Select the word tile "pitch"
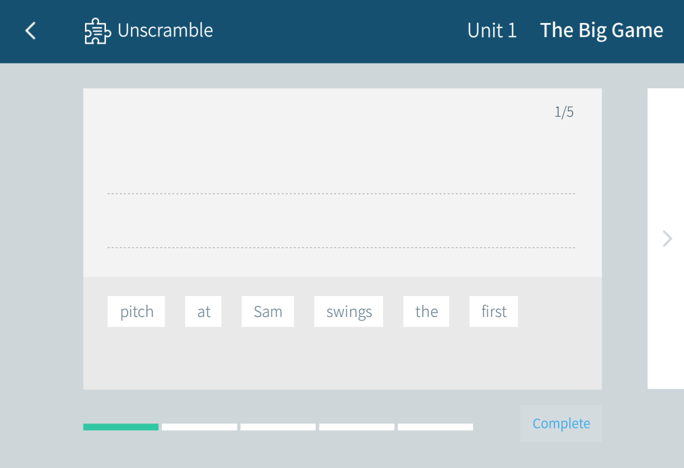Screen dimensions: 684x468 (x=136, y=312)
